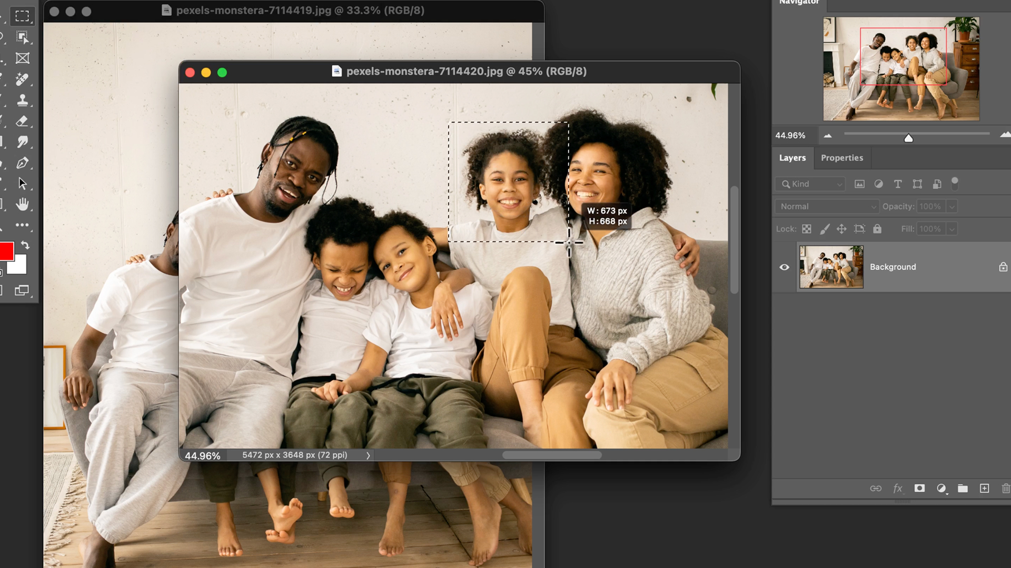Click the Navigator preview thumbnail
This screenshot has height=568, width=1011.
pyautogui.click(x=901, y=69)
